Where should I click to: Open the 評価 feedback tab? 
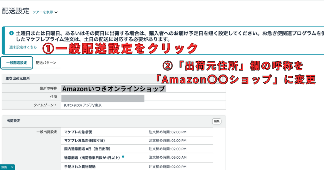[4, 167]
